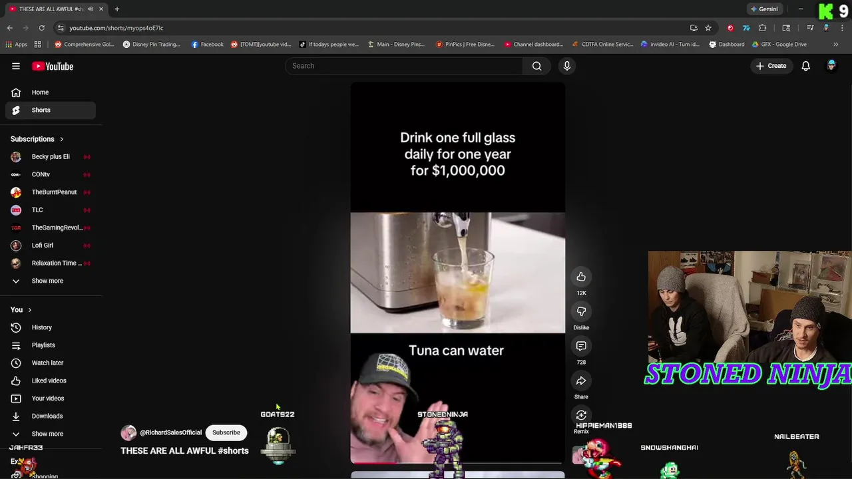Open the YouTube account avatar menu
The width and height of the screenshot is (852, 479).
click(831, 66)
